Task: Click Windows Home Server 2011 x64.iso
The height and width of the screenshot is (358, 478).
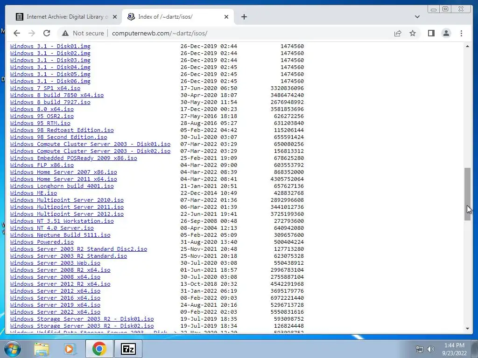Action: tap(63, 179)
